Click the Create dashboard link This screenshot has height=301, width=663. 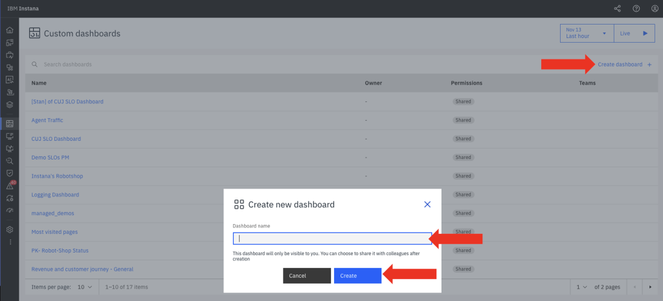620,65
